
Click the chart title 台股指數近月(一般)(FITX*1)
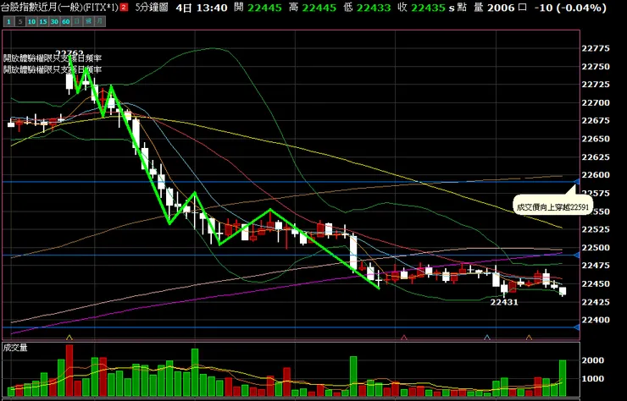click(x=59, y=8)
